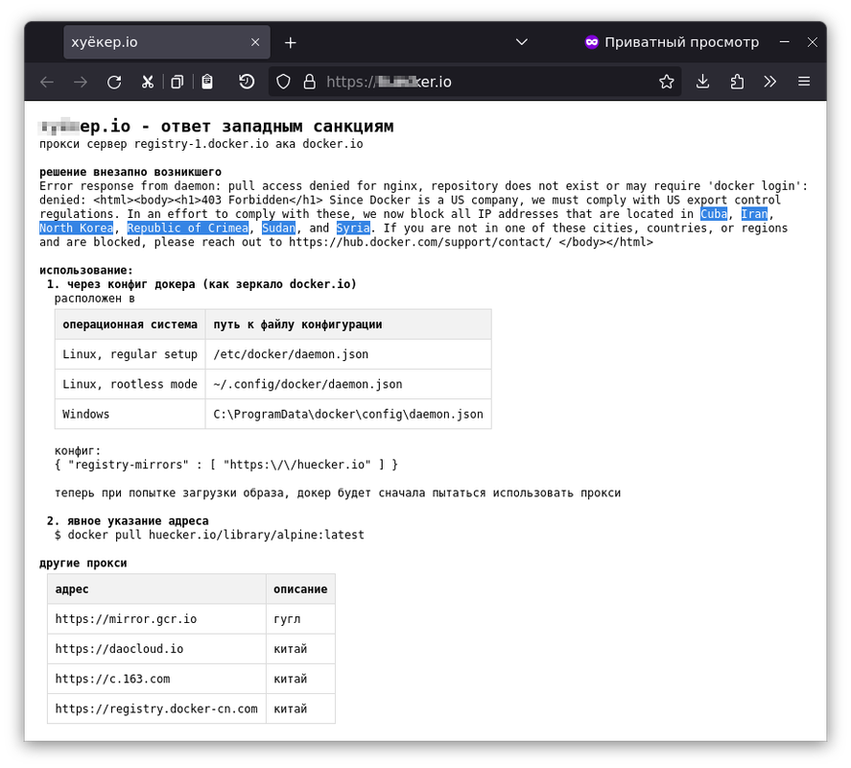The height and width of the screenshot is (768, 851).
Task: Click subtitle mentioning registry-1.docker.io
Action: click(201, 144)
